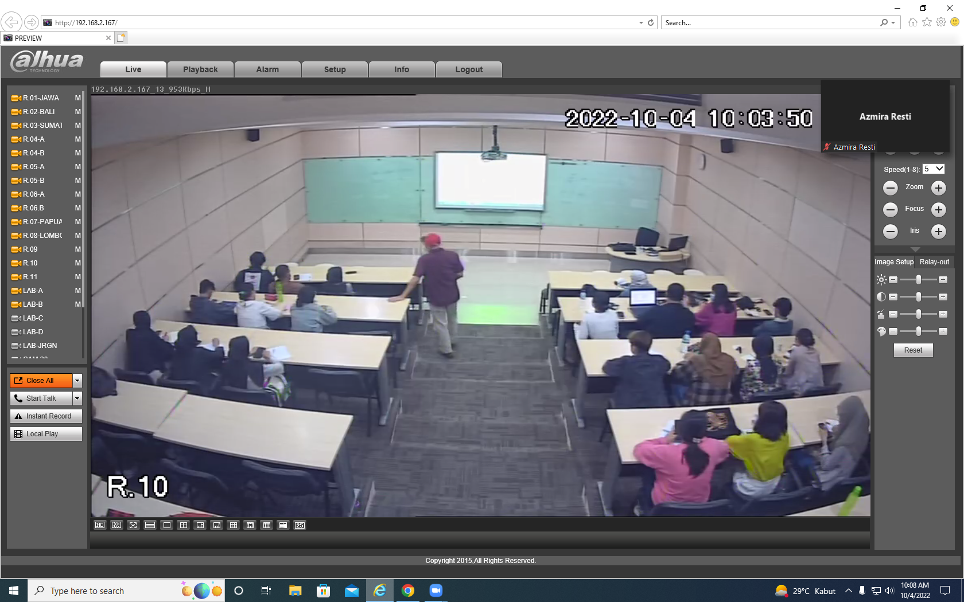Increase brightness with the plus icon
The height and width of the screenshot is (602, 964).
tap(943, 280)
